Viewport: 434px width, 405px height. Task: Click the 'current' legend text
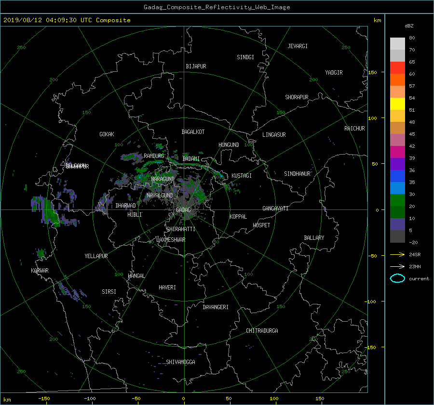tap(419, 279)
